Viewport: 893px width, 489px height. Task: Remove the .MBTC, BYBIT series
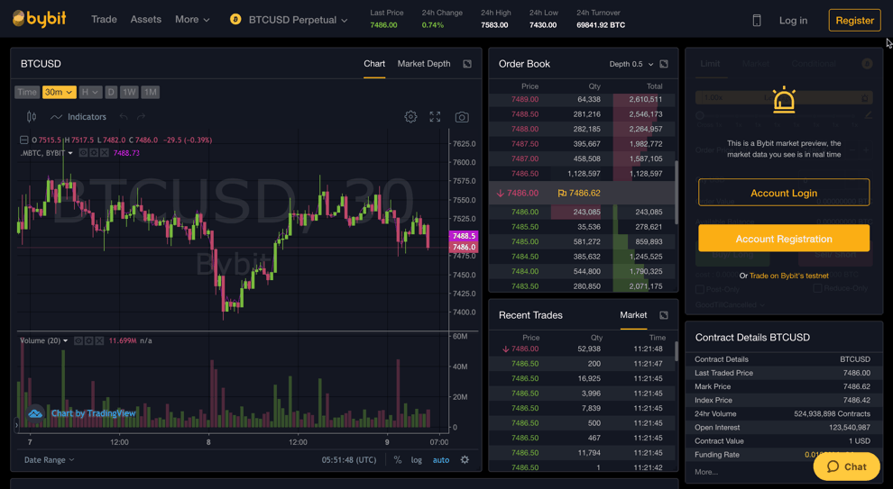105,153
